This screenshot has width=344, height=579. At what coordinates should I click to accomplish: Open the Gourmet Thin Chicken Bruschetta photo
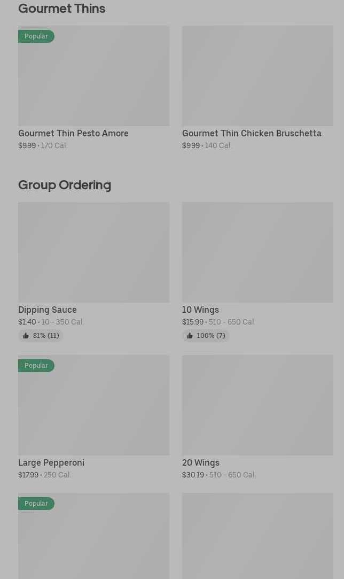[x=257, y=76]
